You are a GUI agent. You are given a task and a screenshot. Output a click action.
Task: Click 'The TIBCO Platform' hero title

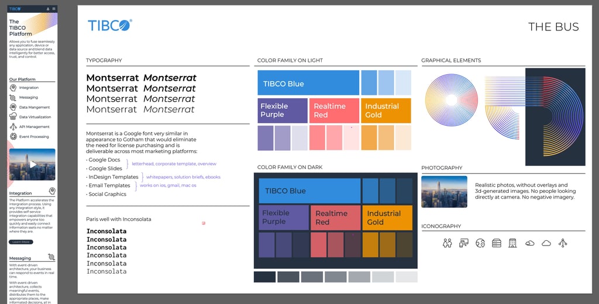pyautogui.click(x=20, y=27)
